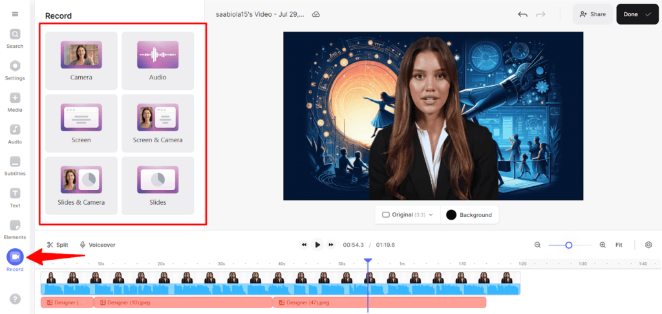Open the Media sidebar panel
Viewport: 662px width, 314px height.
pos(15,103)
